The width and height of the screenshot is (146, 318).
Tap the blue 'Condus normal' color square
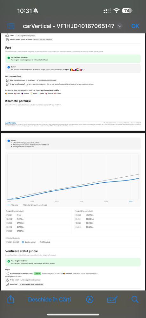click(23, 242)
